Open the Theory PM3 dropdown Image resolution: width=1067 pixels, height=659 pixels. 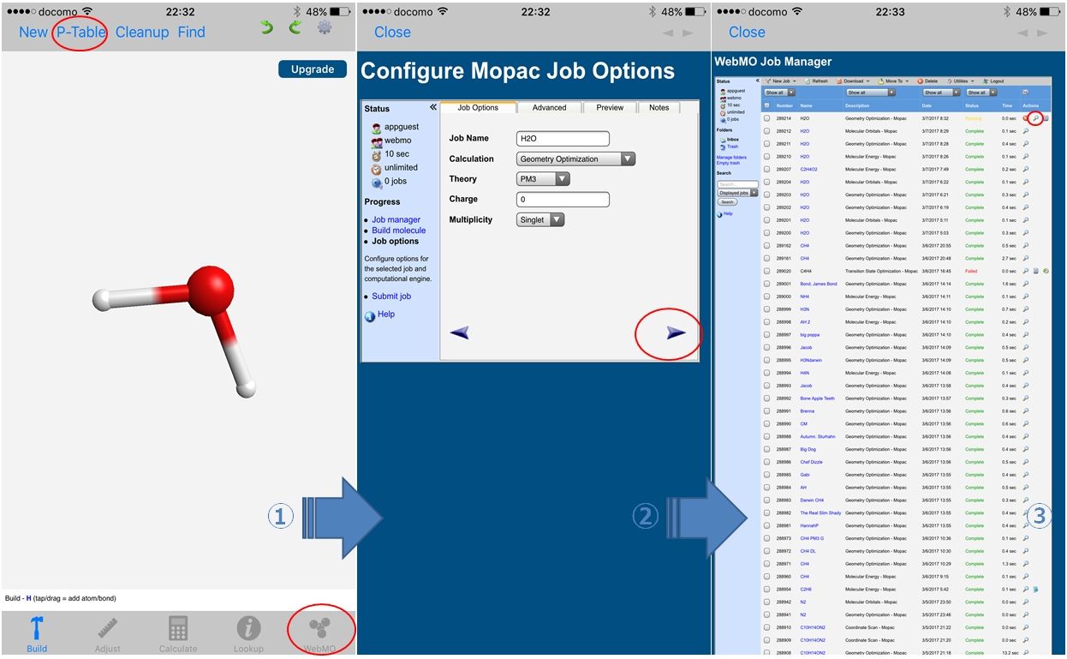pos(543,179)
